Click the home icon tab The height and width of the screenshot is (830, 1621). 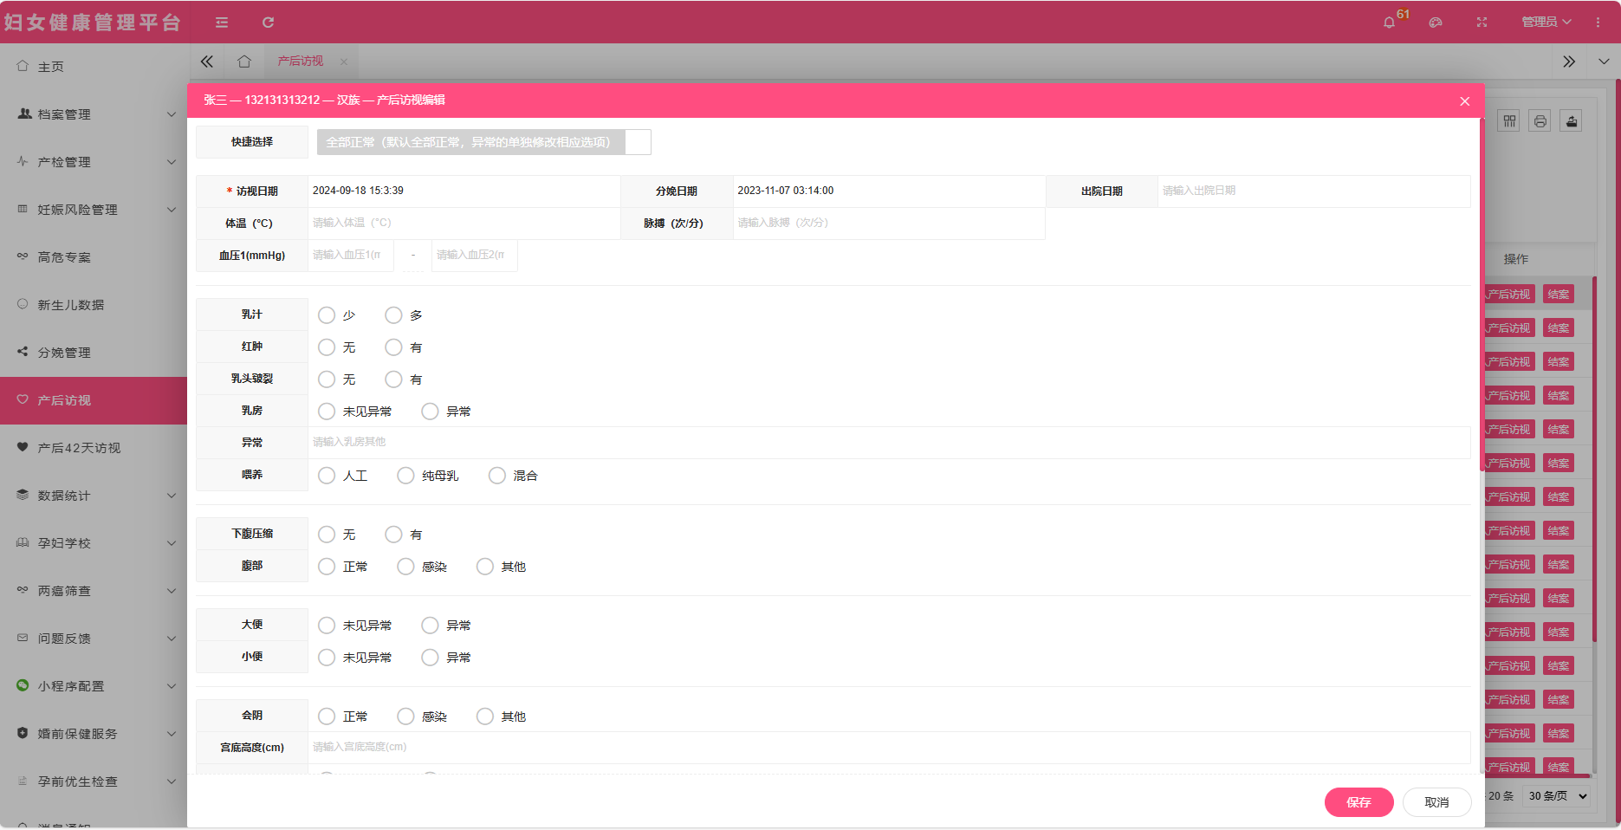244,62
